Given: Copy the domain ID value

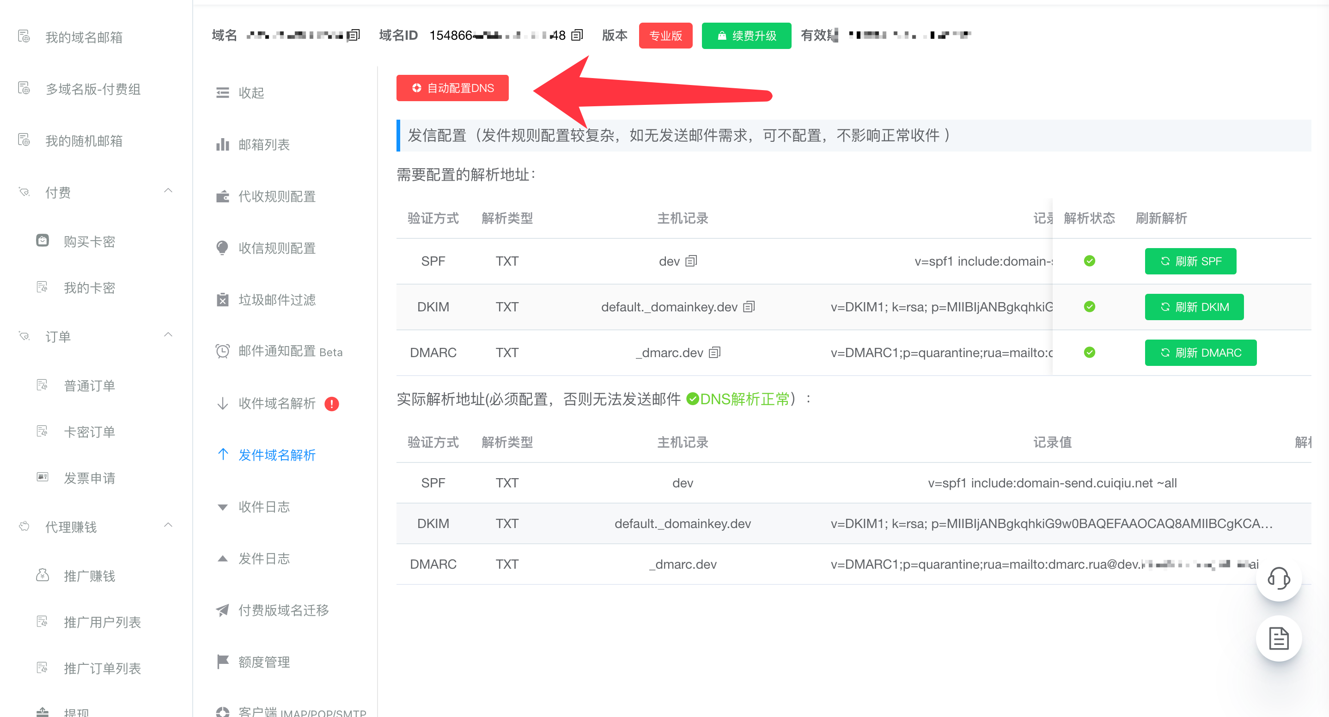Looking at the screenshot, I should [577, 35].
